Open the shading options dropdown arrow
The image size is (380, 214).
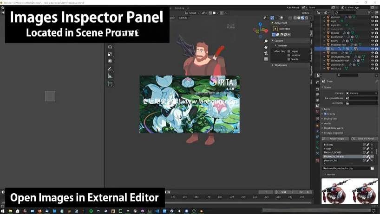310,18
